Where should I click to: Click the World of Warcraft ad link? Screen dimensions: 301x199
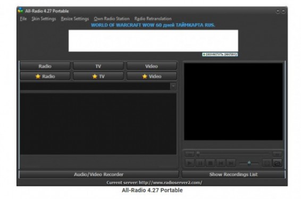(153, 25)
